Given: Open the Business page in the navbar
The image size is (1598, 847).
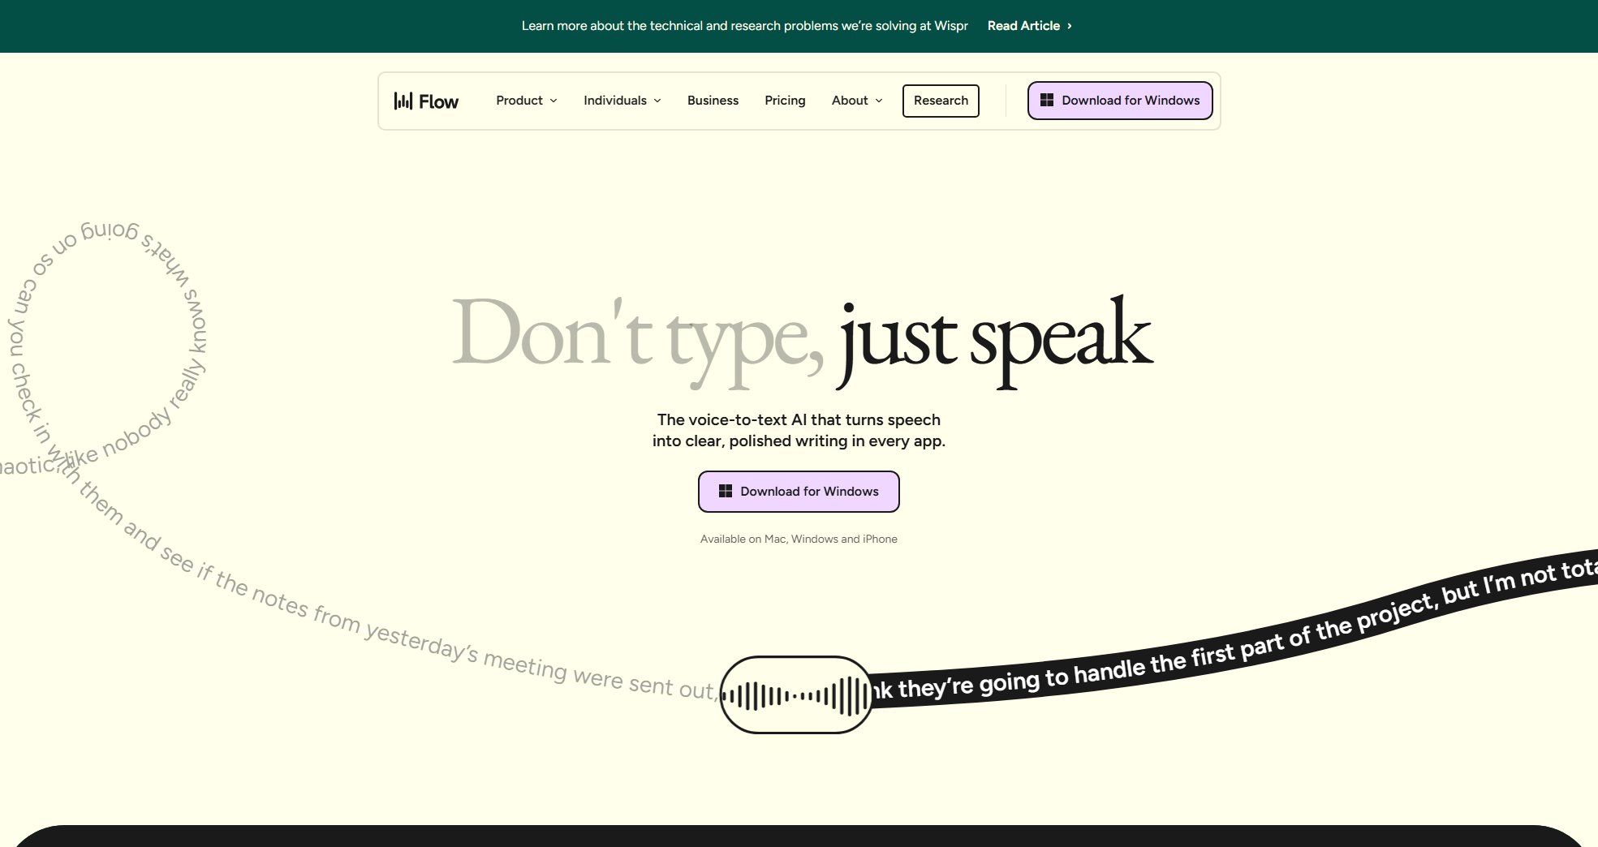Looking at the screenshot, I should (713, 101).
